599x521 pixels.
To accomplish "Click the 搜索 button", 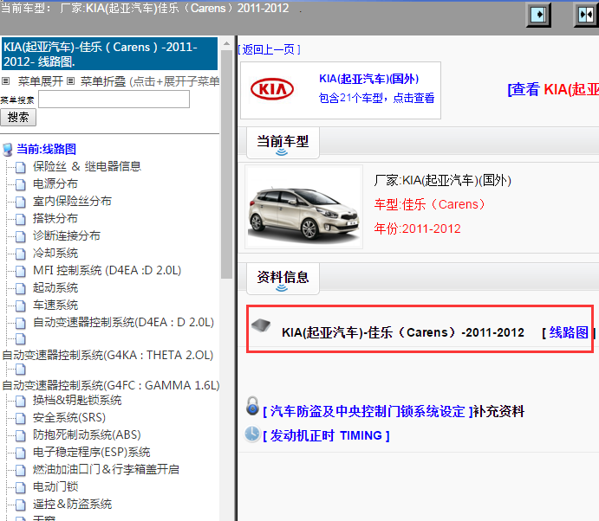I will click(x=18, y=117).
